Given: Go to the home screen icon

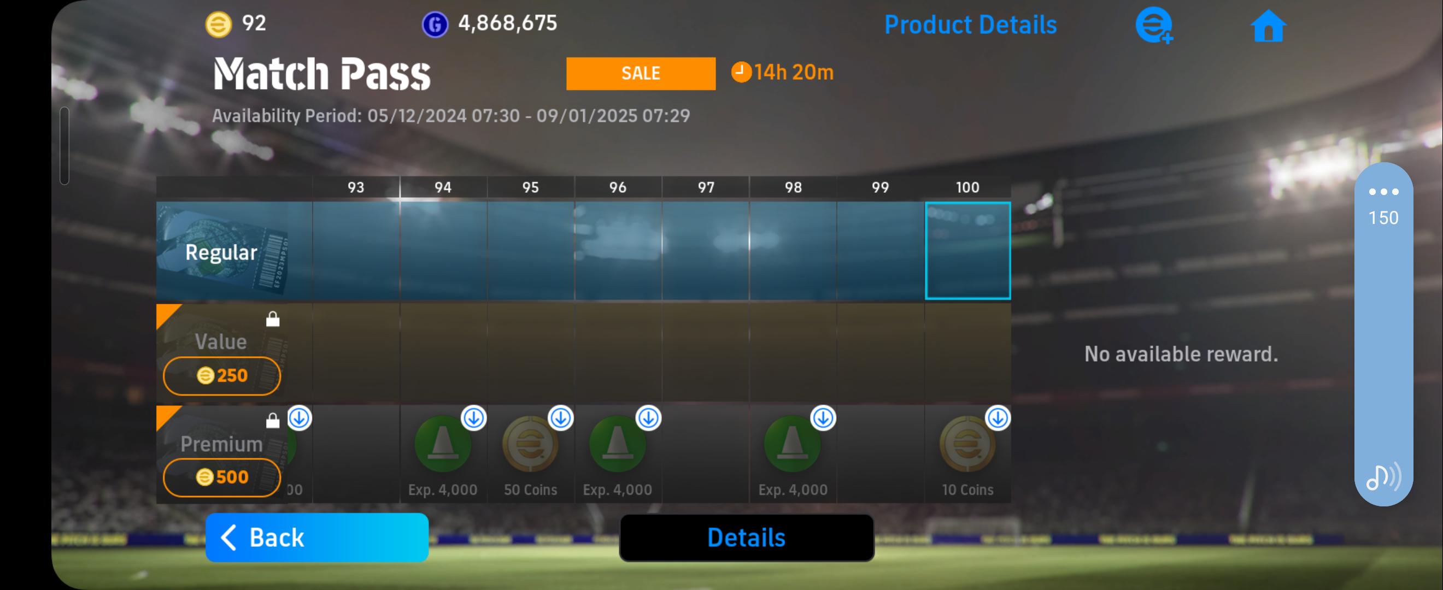Looking at the screenshot, I should point(1268,26).
